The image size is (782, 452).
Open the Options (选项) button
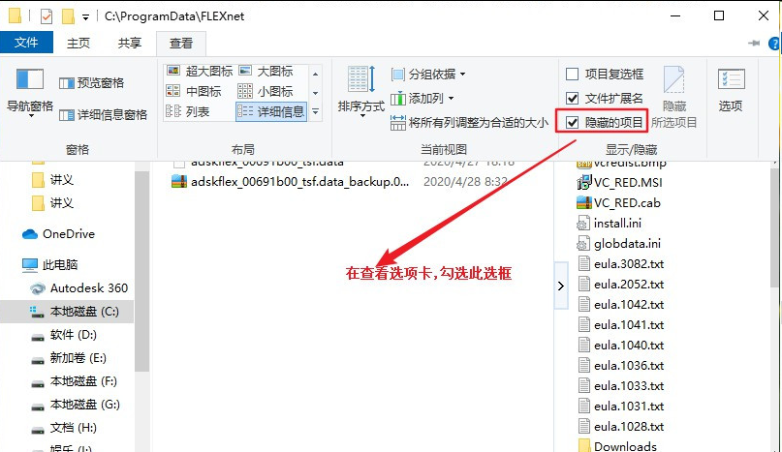(731, 90)
